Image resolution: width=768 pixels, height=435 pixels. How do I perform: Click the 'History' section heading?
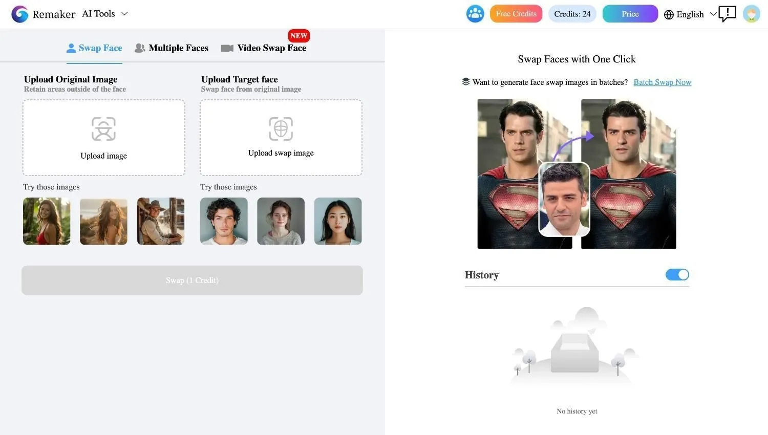pyautogui.click(x=482, y=275)
